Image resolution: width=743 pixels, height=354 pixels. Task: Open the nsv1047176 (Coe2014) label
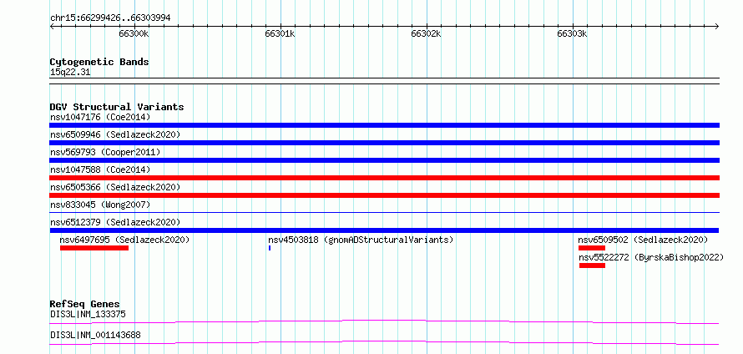pos(100,117)
